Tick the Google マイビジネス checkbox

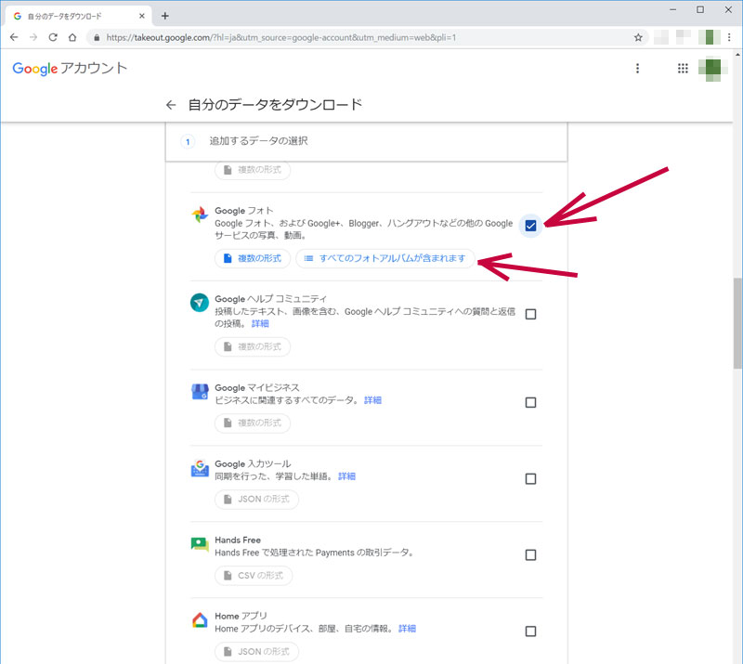pos(530,402)
